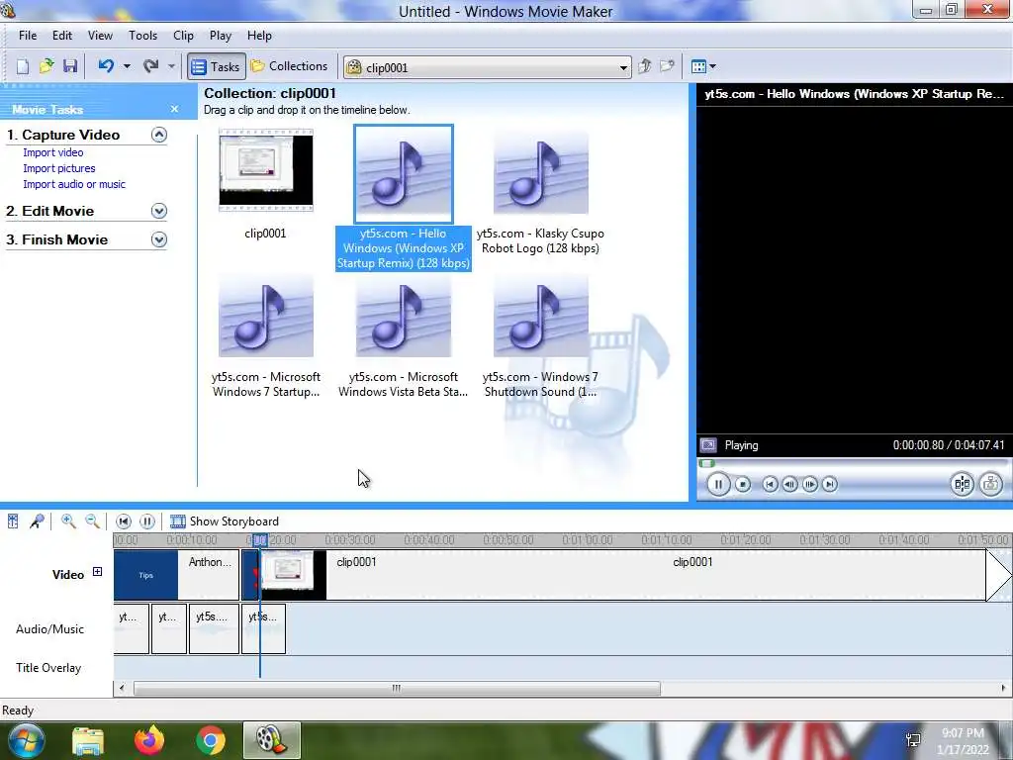Click the Show Storyboard button
This screenshot has width=1013, height=760.
(x=225, y=521)
